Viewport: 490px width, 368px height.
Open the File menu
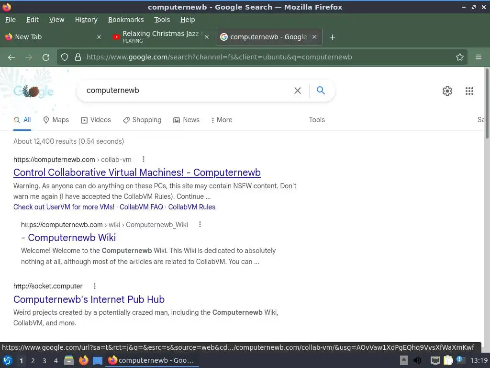tap(11, 20)
